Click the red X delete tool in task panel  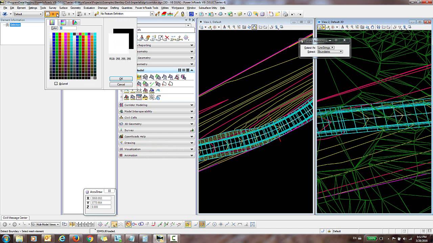pyautogui.click(x=167, y=38)
